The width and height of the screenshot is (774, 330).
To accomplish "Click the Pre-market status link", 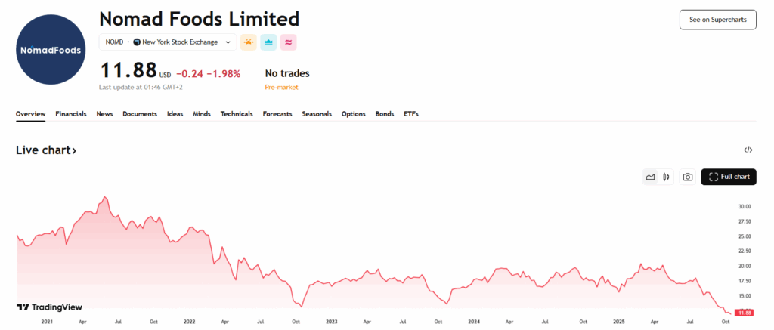I will tap(281, 88).
